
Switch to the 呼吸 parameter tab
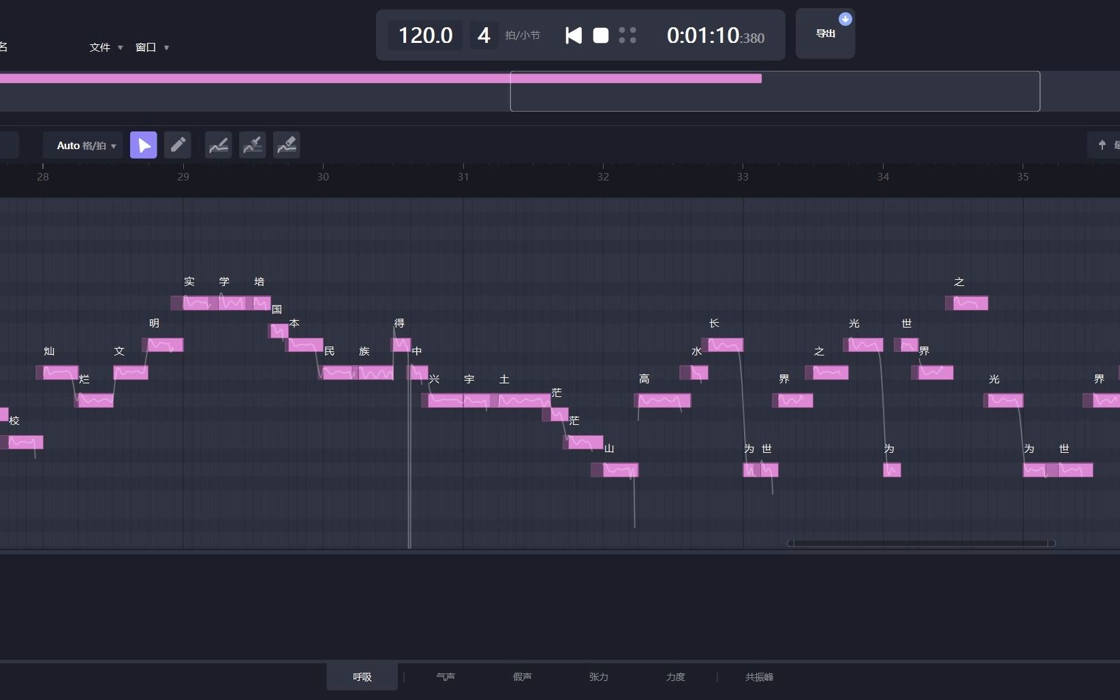click(x=362, y=677)
